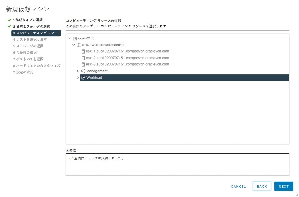Select step 8 ハードウェアのカスタマイズ
Screen dimensions: 299x197
(x=37, y=66)
